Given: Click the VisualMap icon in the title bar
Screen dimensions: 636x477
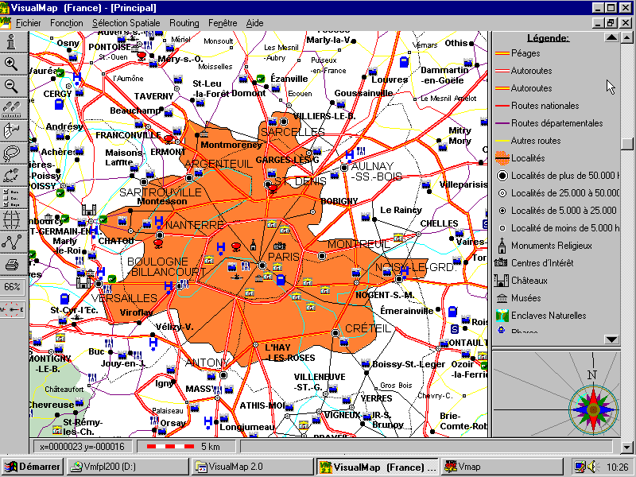Looking at the screenshot, I should [5, 8].
